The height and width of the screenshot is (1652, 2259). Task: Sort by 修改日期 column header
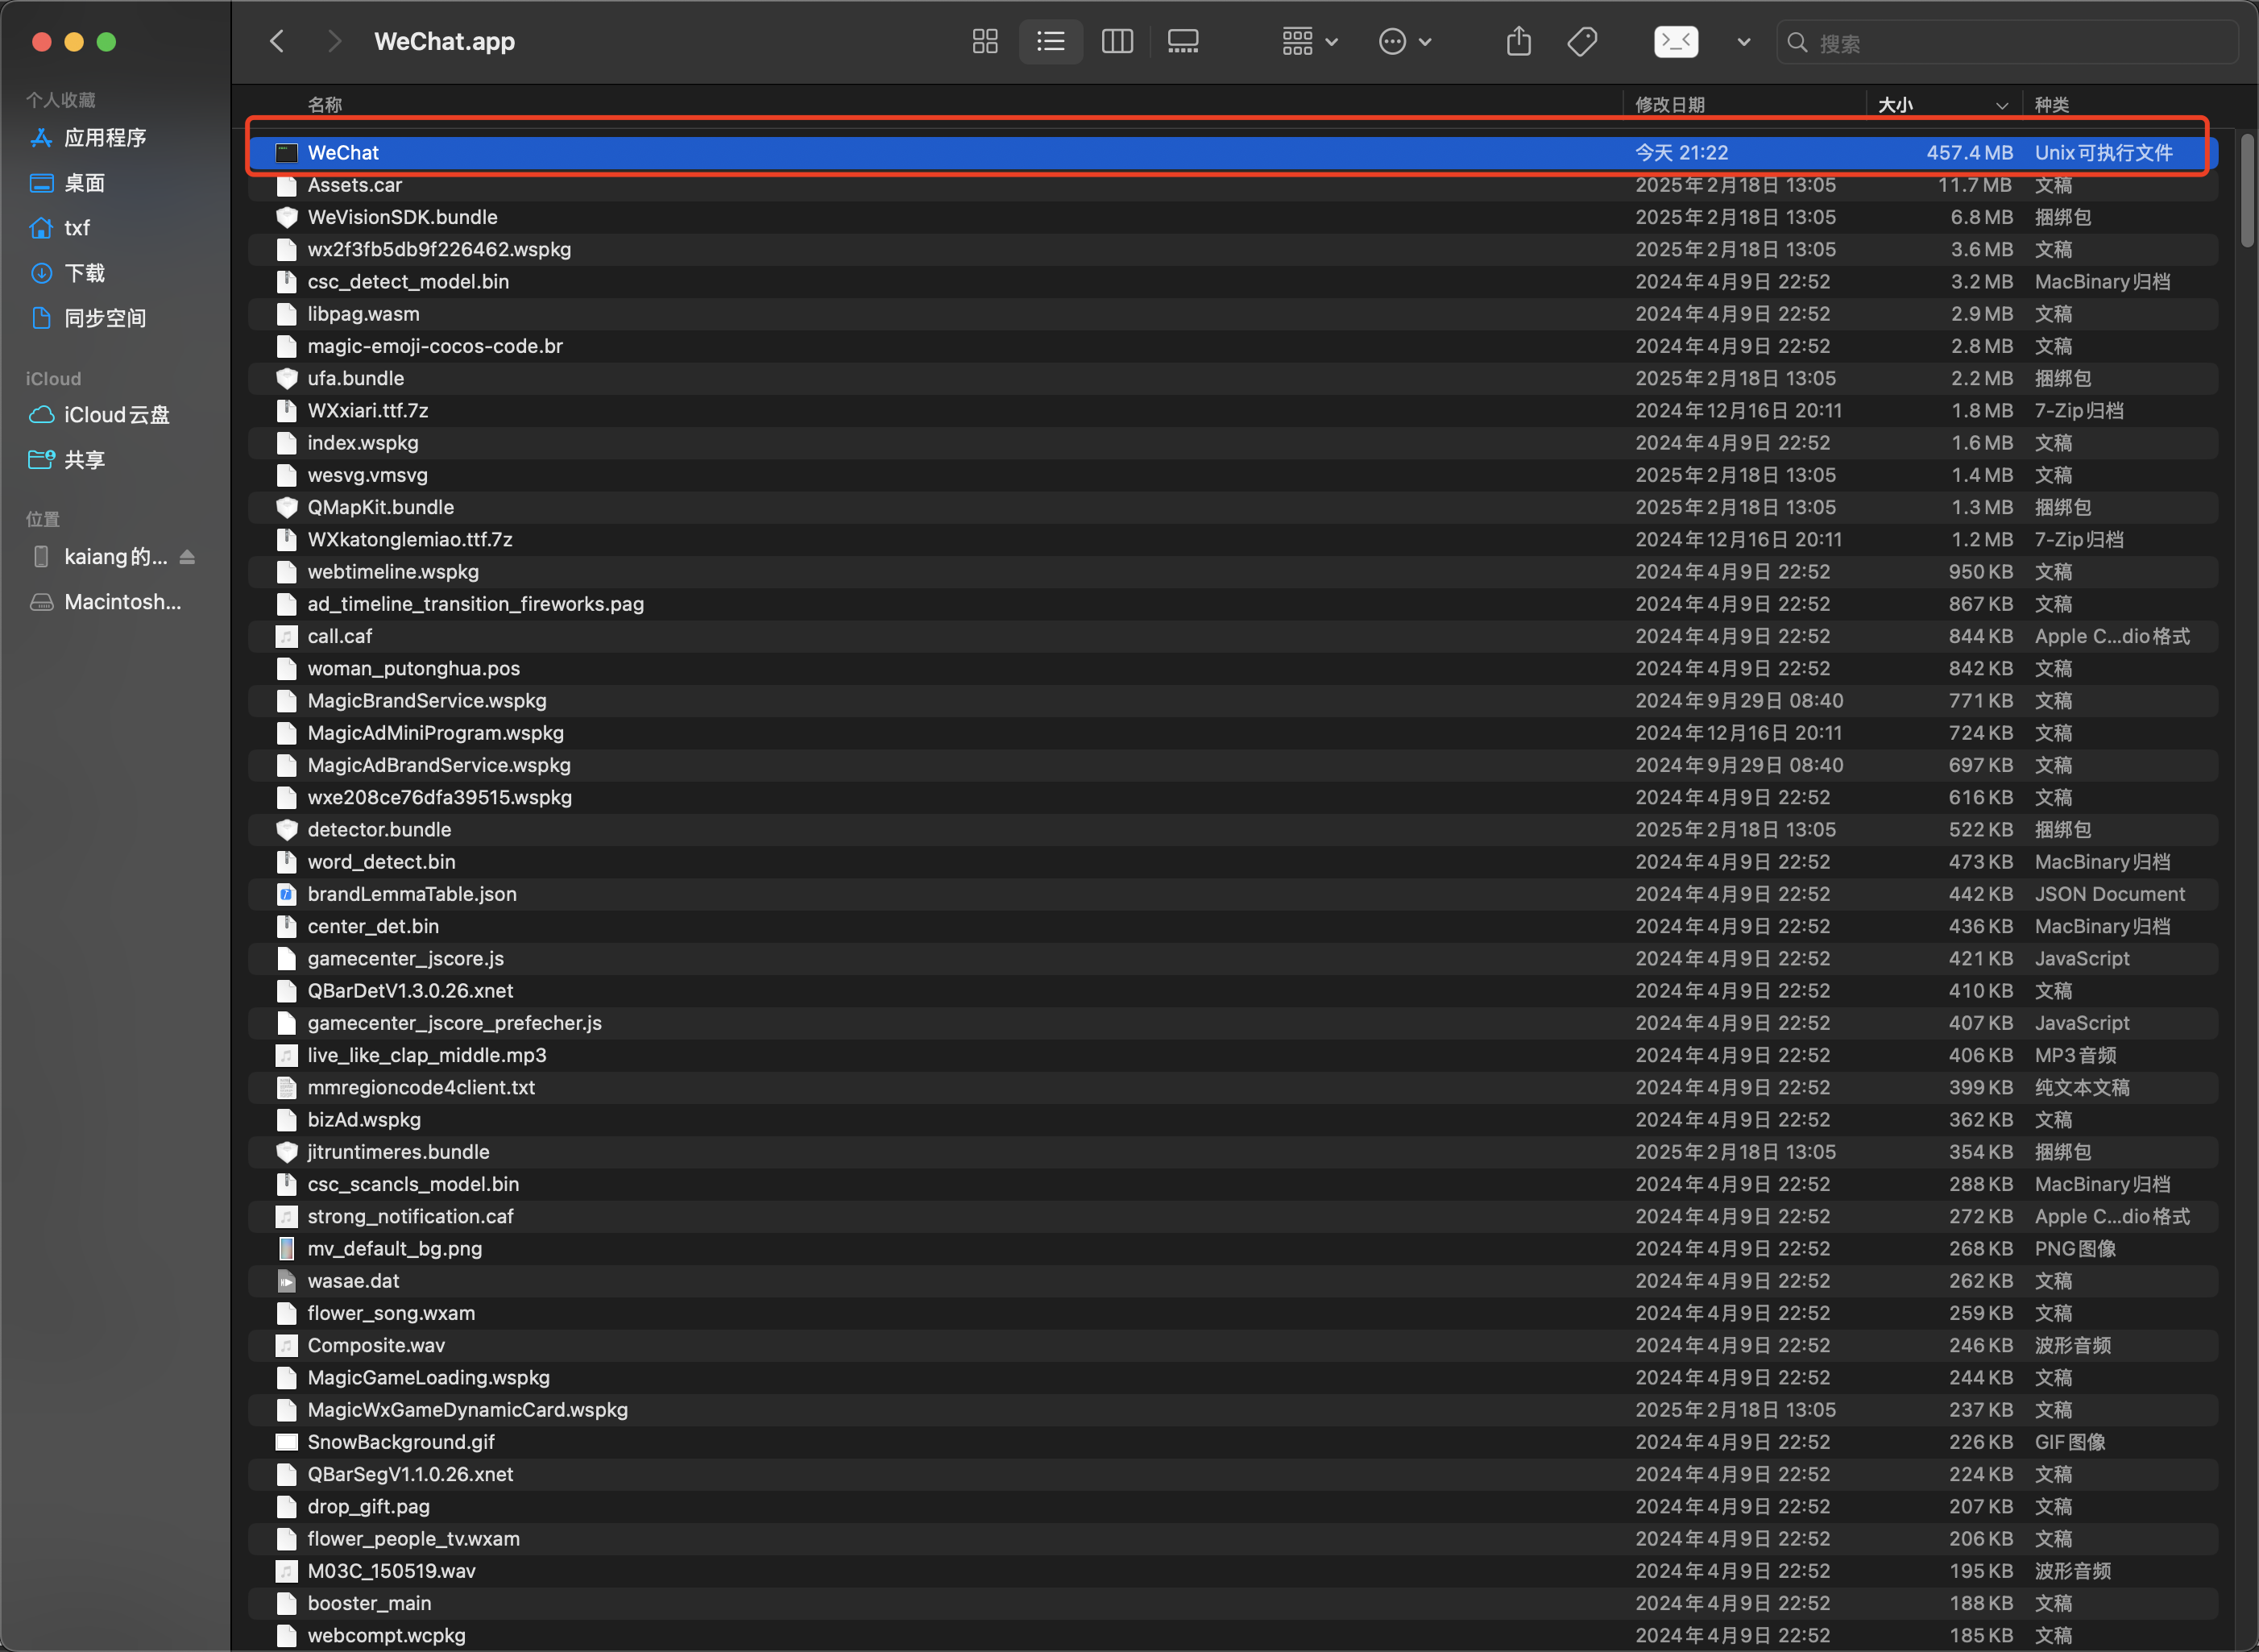(1669, 105)
